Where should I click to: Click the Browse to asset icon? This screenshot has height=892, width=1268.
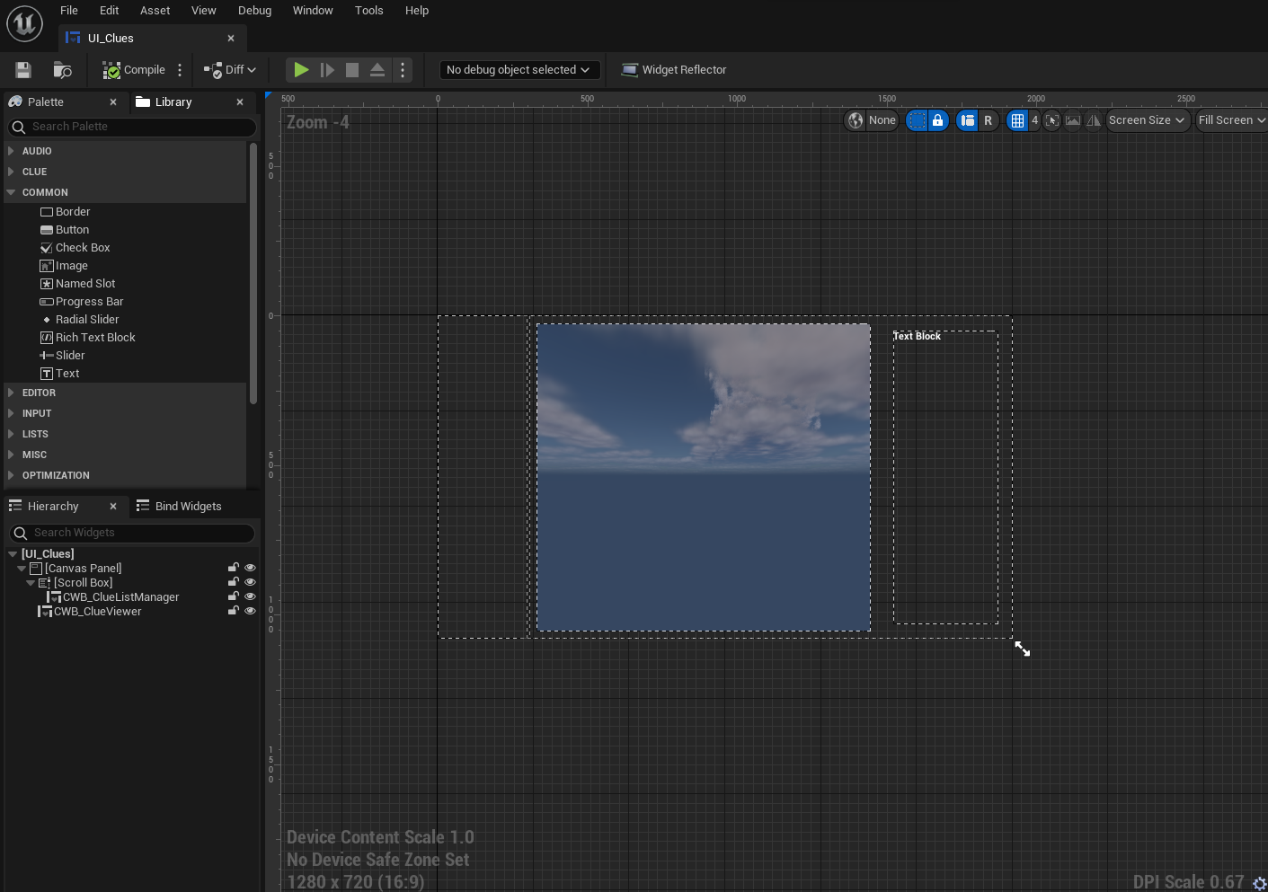click(62, 70)
